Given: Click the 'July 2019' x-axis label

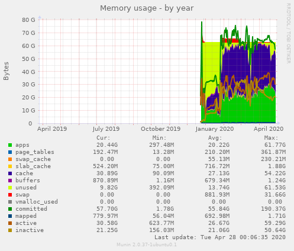Looking at the screenshot, I should click(x=106, y=129).
